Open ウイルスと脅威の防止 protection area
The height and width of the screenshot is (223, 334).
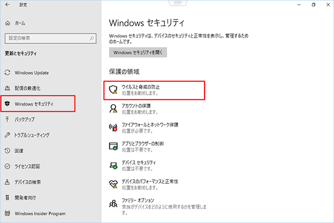[154, 90]
